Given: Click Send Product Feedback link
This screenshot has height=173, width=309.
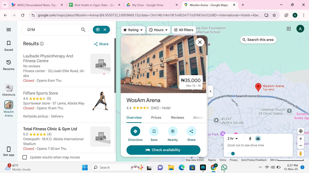Looking at the screenshot, I should (x=254, y=160).
